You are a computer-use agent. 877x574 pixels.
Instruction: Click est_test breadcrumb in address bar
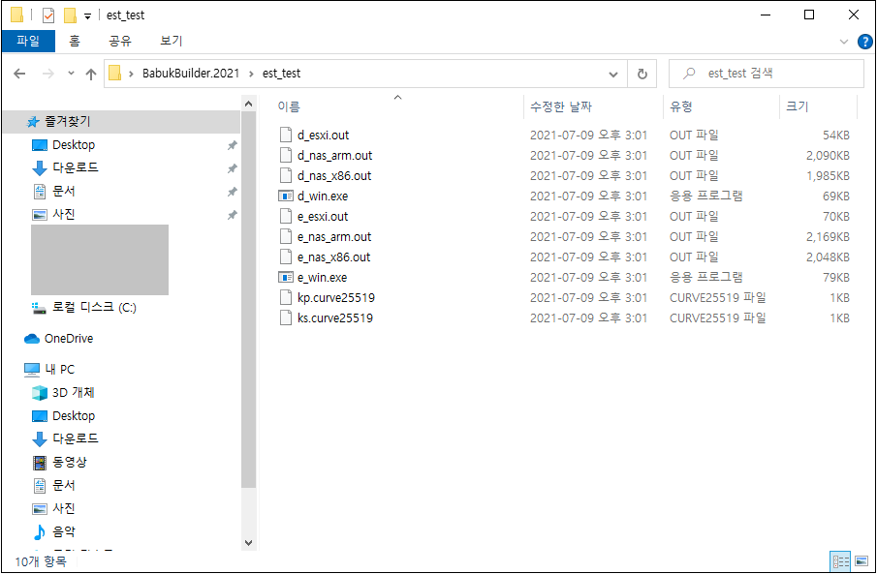pyautogui.click(x=281, y=74)
